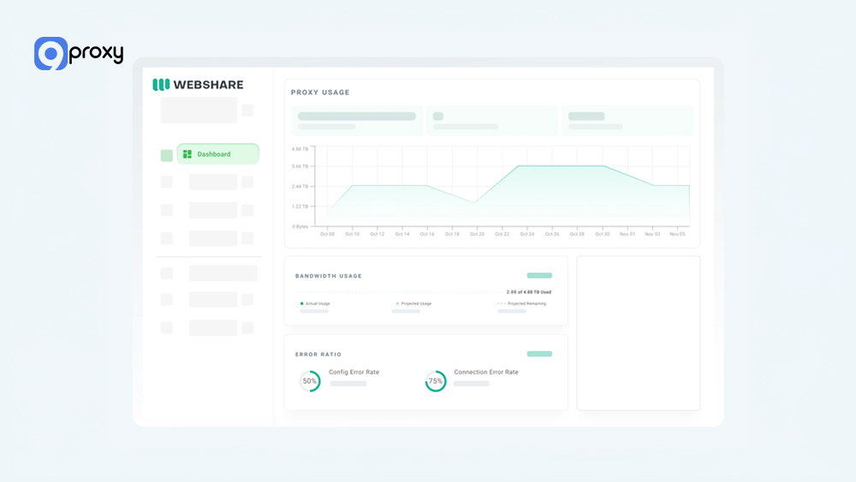Select the 75% Connection Error gauge
This screenshot has width=856, height=482.
[436, 381]
